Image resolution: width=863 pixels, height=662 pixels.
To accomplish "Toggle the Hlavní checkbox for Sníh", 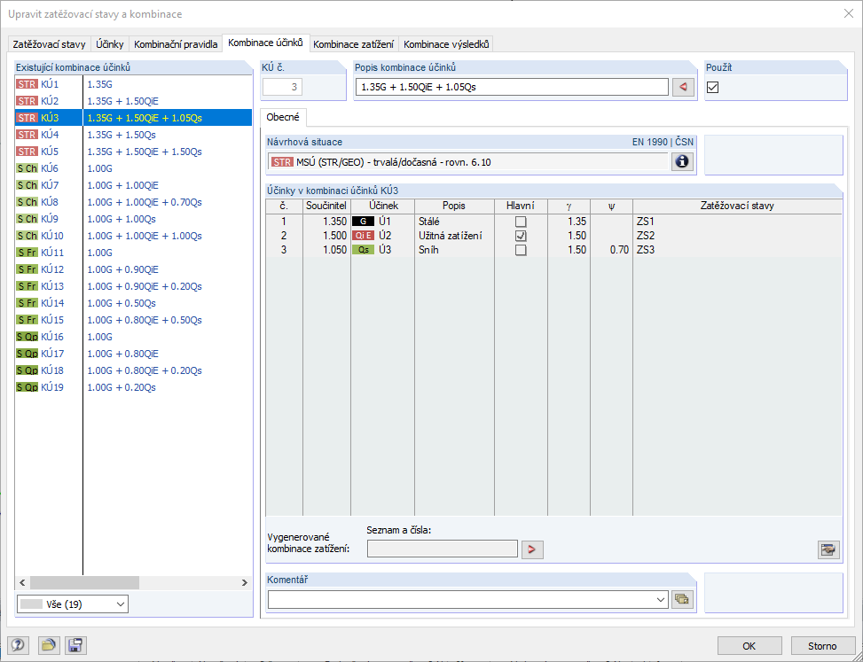I will tap(521, 250).
